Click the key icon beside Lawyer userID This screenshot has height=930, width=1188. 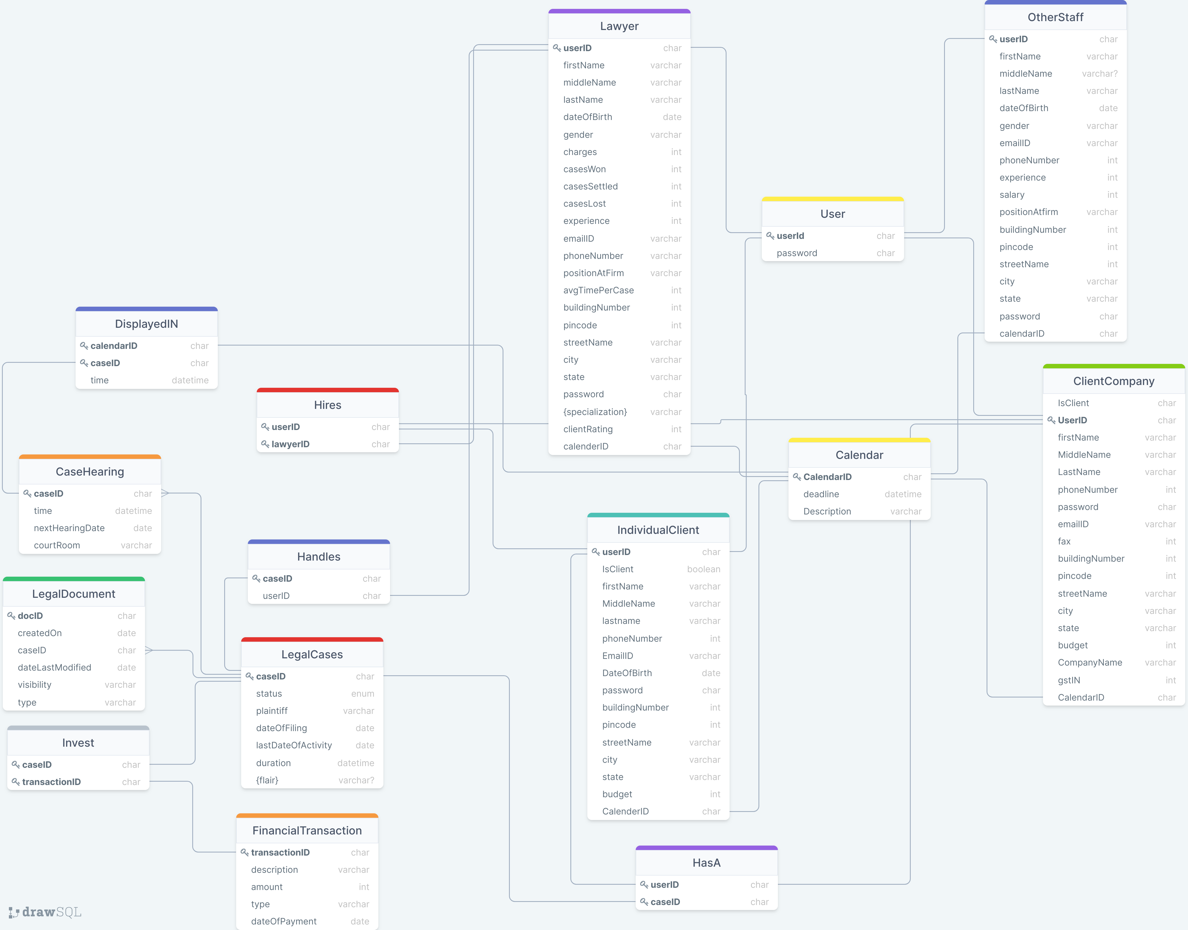point(556,48)
